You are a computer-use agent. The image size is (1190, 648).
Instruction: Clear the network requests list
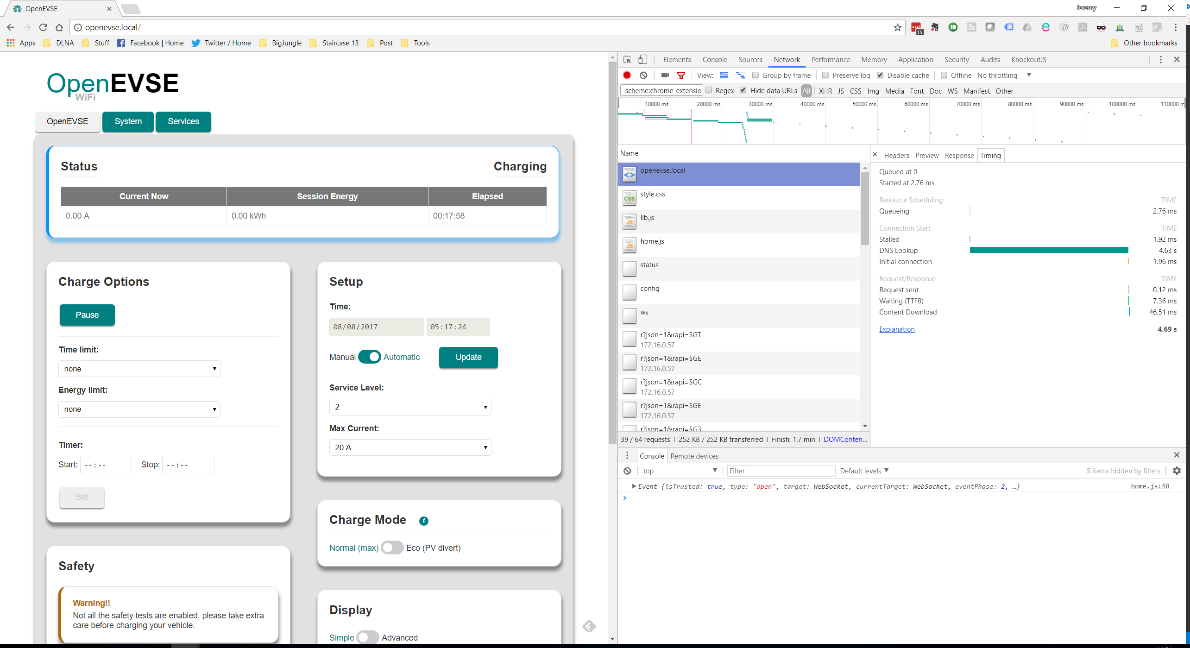coord(643,75)
